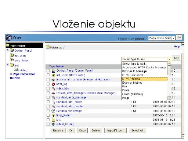Click the Go button
This screenshot has width=188, height=141.
click(179, 37)
